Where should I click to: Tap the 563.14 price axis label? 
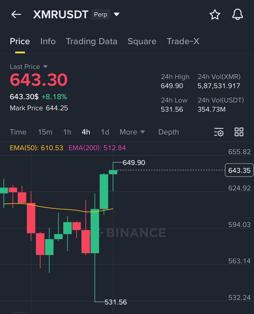(x=239, y=261)
